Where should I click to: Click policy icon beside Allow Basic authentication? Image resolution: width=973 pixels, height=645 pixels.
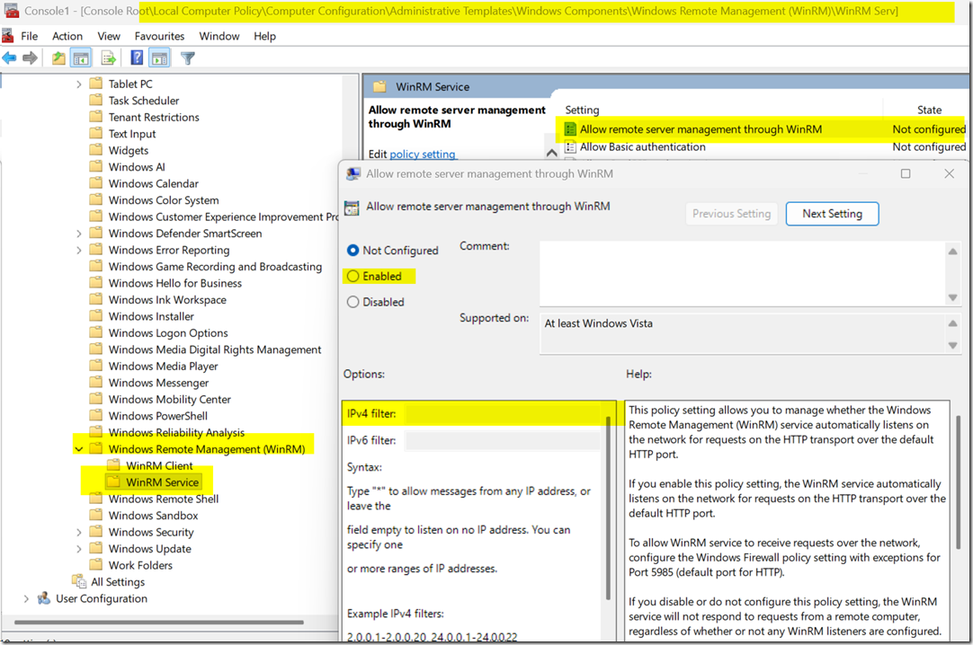coord(570,146)
